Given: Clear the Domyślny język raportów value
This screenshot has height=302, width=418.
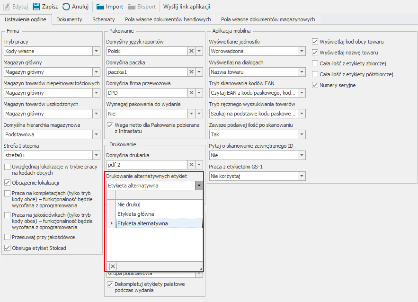Looking at the screenshot, I should coord(191,51).
